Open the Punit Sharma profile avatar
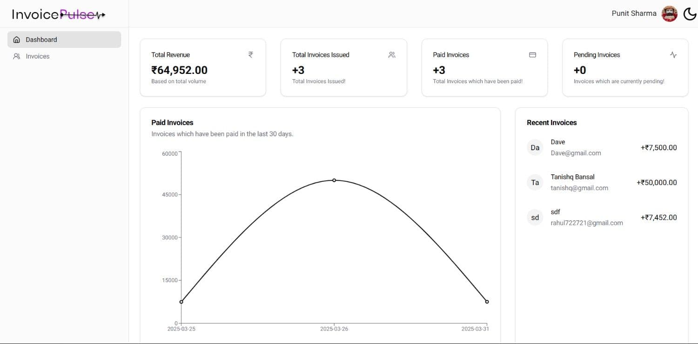Screen dimensions: 698x344 pyautogui.click(x=670, y=13)
